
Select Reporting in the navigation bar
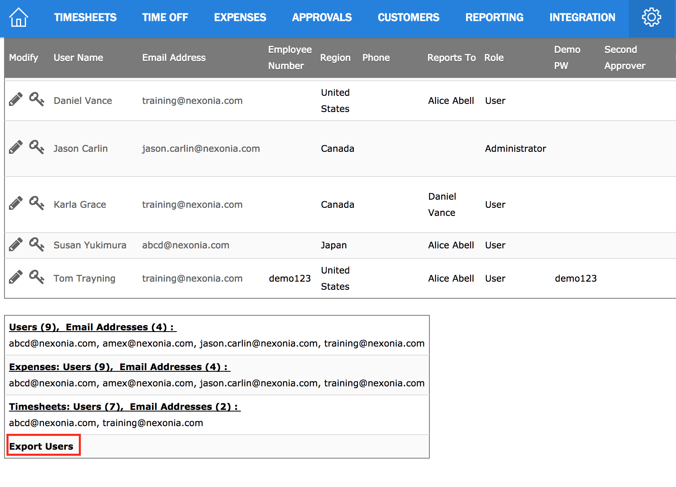pyautogui.click(x=494, y=17)
